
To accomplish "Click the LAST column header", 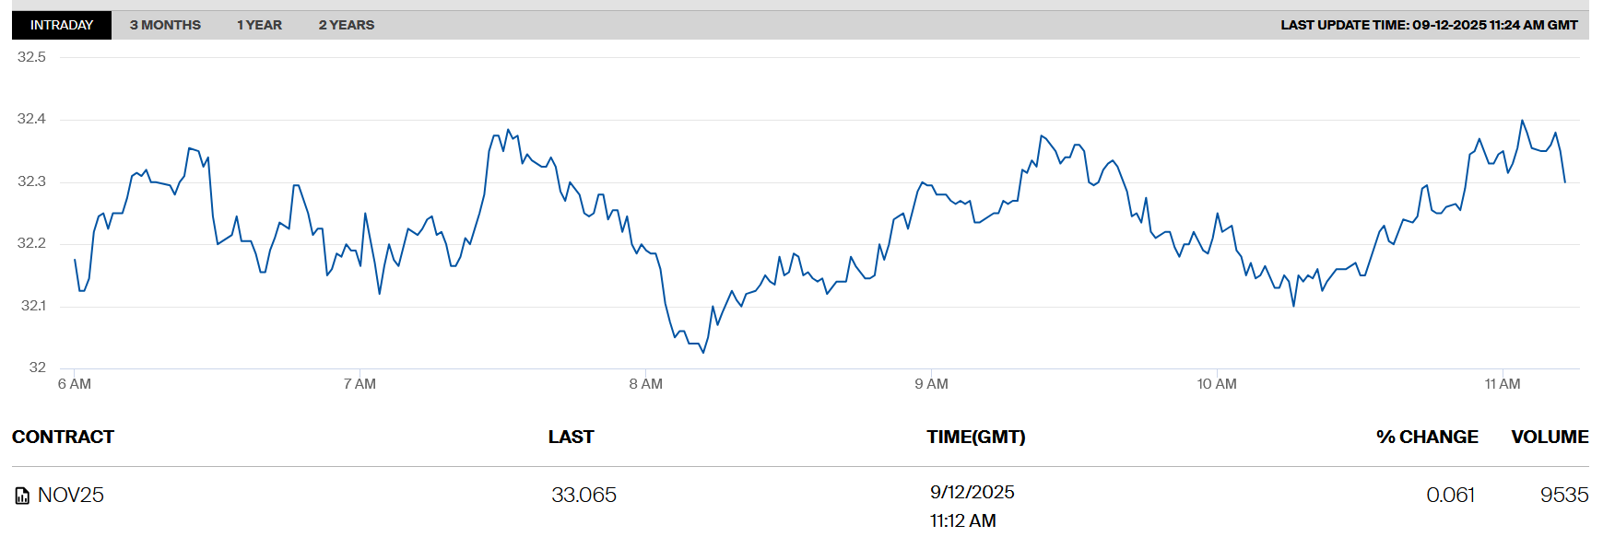I will pyautogui.click(x=571, y=437).
